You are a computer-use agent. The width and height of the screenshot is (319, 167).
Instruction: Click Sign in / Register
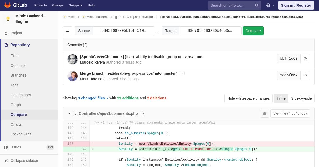click(296, 5)
